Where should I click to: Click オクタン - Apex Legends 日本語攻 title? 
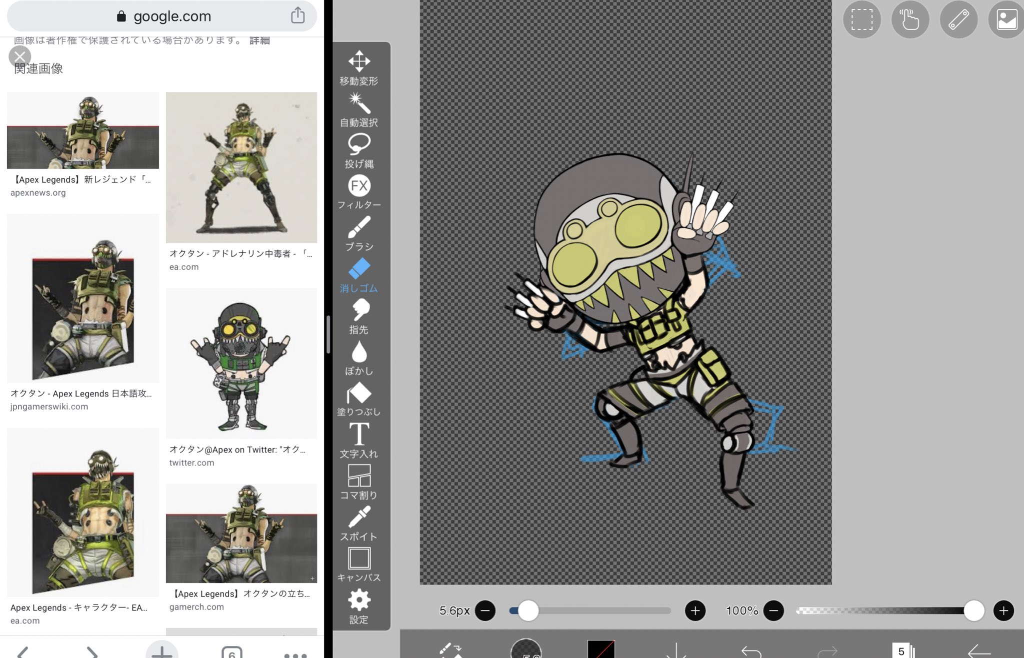tap(81, 394)
